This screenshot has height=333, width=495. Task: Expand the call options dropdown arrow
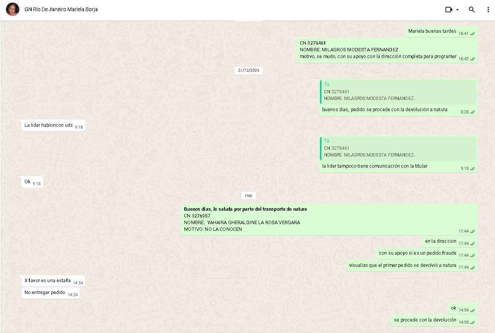(457, 10)
